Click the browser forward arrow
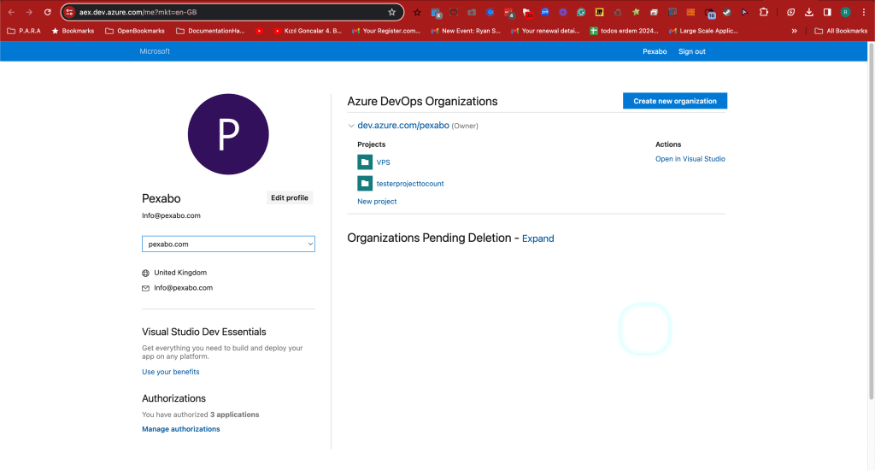Viewport: 875px width, 471px height. click(x=29, y=12)
